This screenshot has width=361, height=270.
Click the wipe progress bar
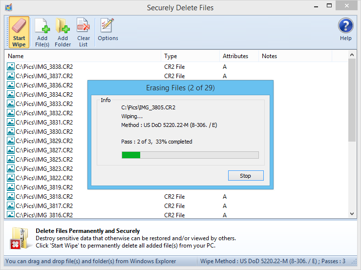190,155
